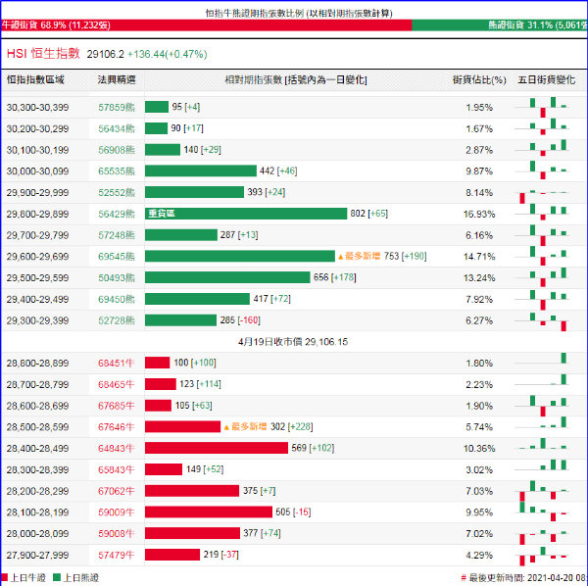Open the 64843牛 warrant link
Screen dimensions: 588x586
(x=116, y=448)
